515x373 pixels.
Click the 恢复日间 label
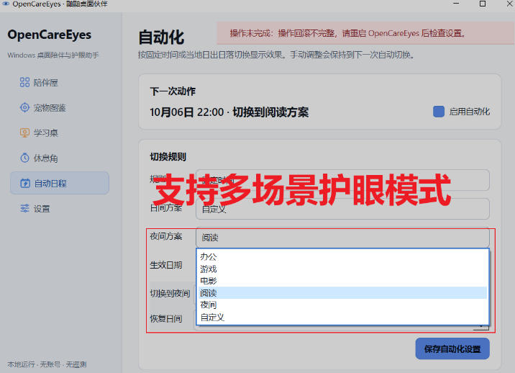[166, 319]
